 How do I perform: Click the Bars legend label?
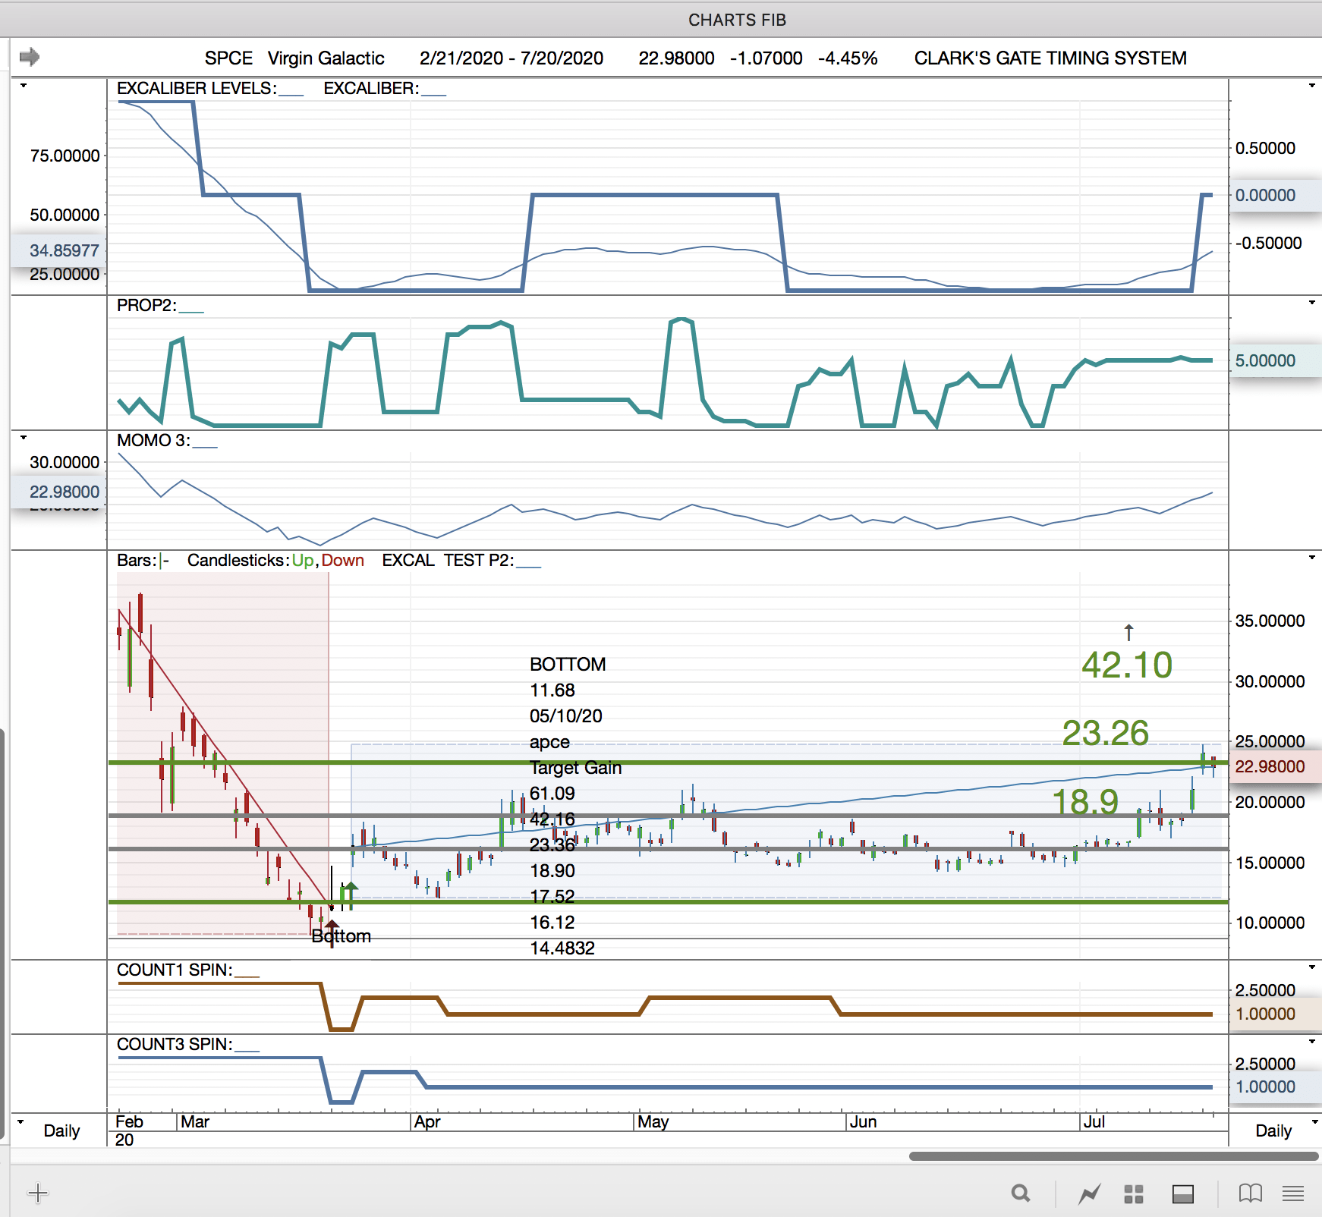143,561
